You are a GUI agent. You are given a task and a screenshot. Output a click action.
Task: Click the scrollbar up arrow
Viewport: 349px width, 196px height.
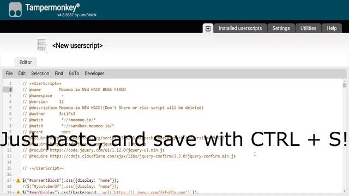tap(344, 81)
